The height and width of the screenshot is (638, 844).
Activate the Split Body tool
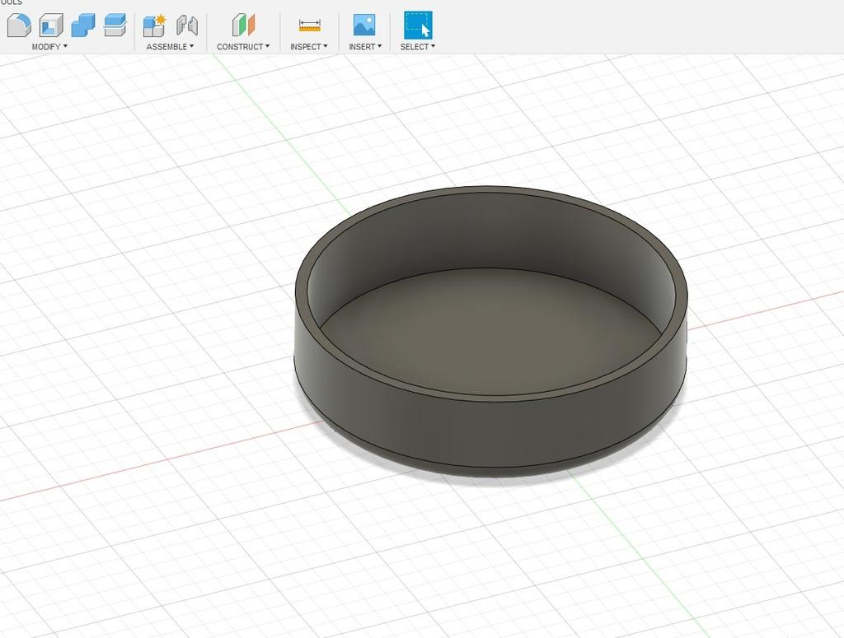click(x=115, y=26)
